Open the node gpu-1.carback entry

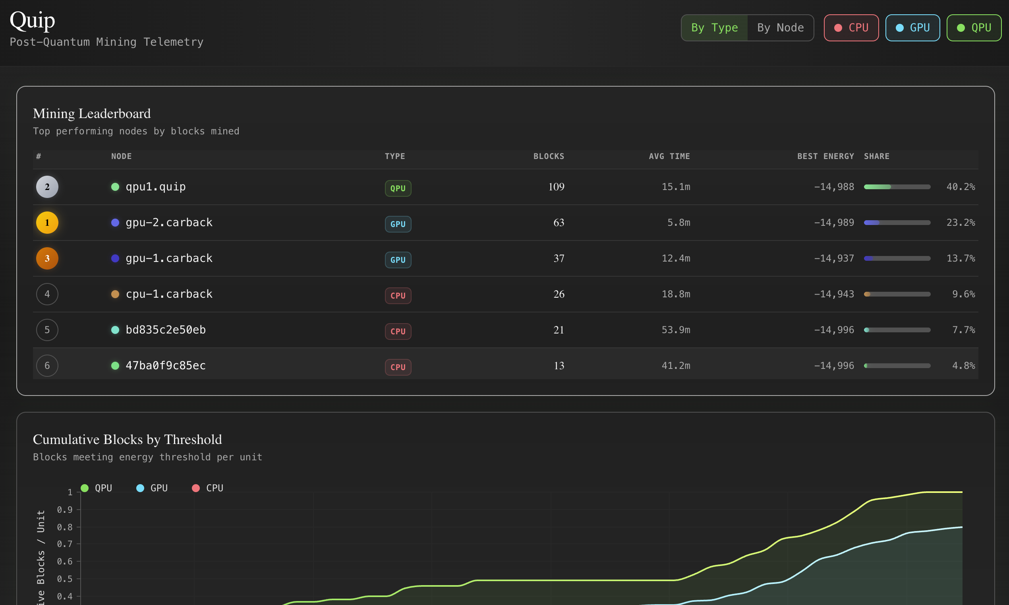point(169,258)
